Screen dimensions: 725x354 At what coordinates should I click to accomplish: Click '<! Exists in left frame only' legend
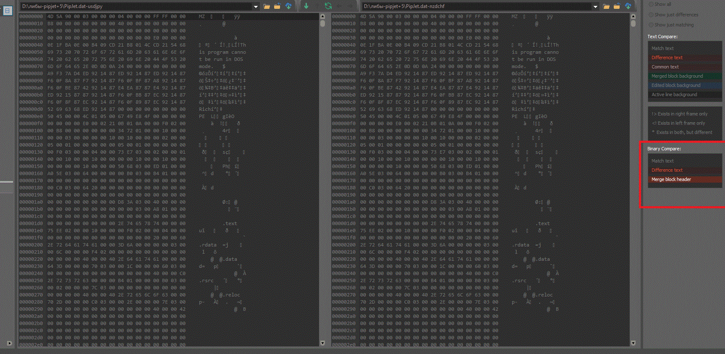(x=678, y=123)
